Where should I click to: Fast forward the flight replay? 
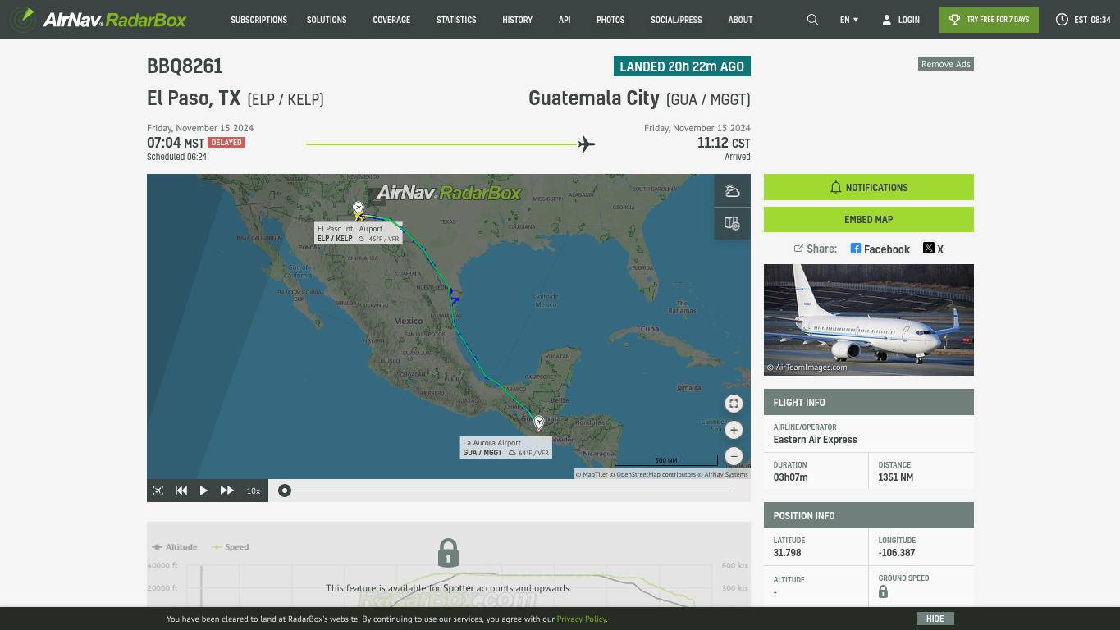(227, 491)
